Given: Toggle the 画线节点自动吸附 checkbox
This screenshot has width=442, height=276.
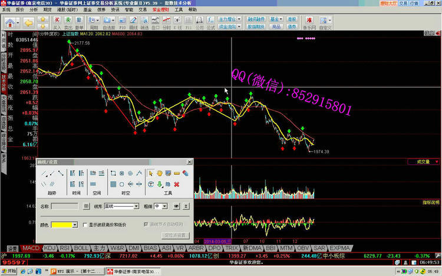Looking at the screenshot, I should tap(146, 224).
